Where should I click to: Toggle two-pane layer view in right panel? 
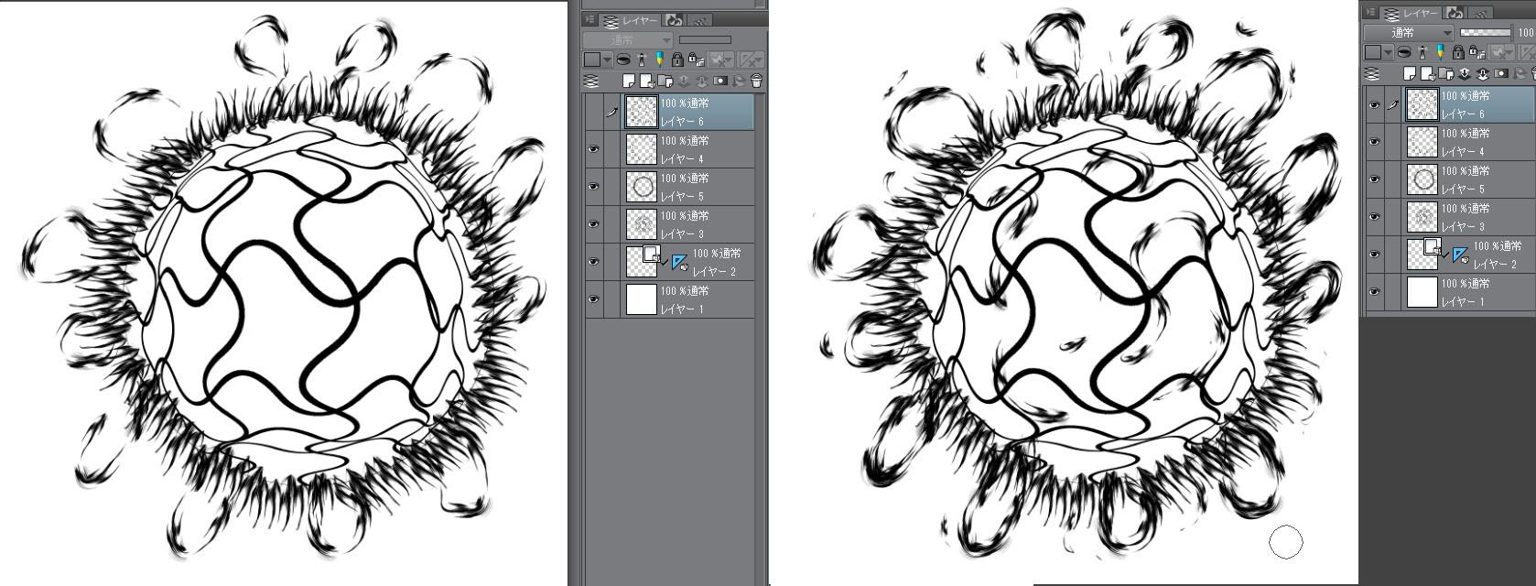point(1371,73)
